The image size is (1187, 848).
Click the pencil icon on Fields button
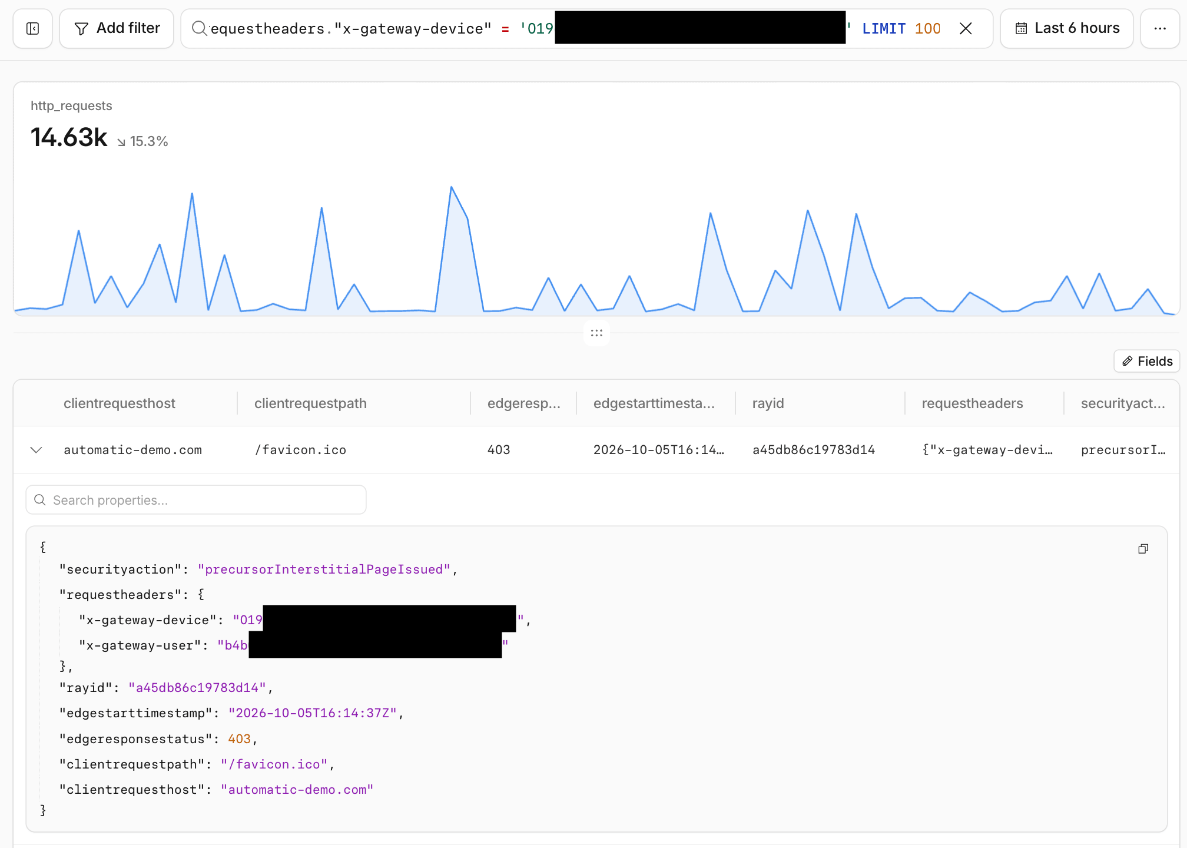pyautogui.click(x=1128, y=361)
